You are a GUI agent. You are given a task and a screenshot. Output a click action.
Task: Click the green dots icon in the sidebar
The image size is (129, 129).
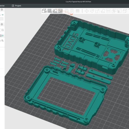[3, 36]
